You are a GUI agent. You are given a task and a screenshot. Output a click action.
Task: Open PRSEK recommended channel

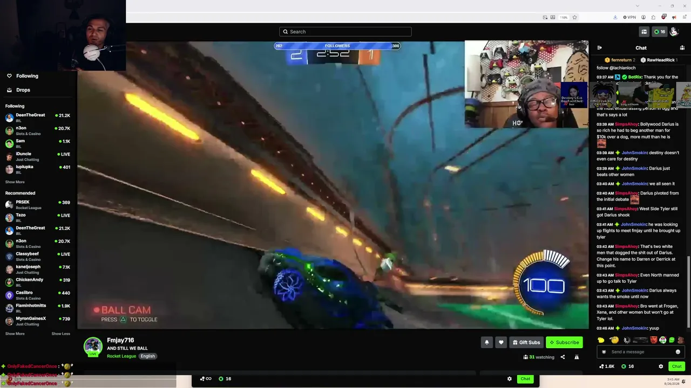click(38, 204)
